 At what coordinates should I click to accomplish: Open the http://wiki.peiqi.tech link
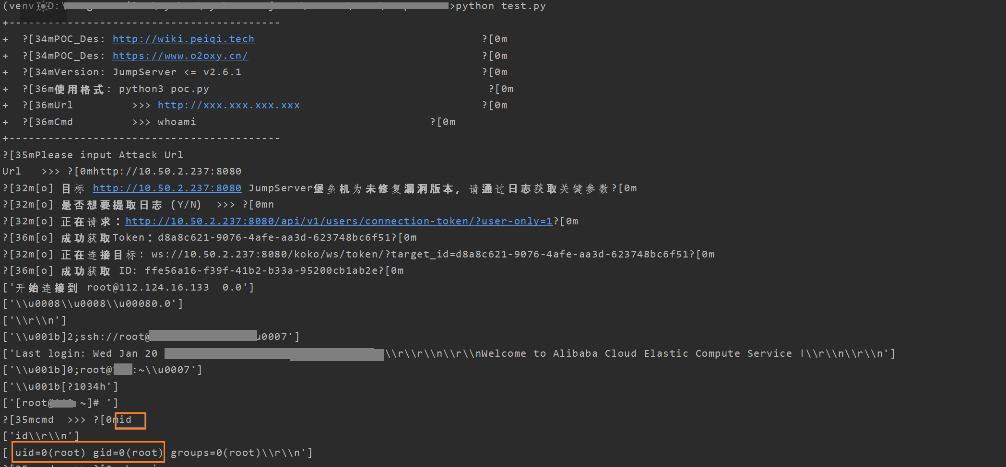(x=183, y=39)
